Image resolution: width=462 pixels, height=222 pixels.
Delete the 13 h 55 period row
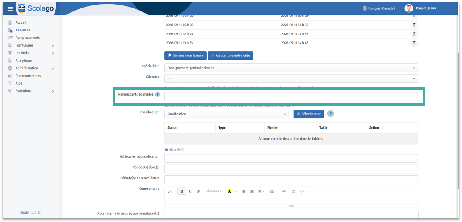click(414, 43)
